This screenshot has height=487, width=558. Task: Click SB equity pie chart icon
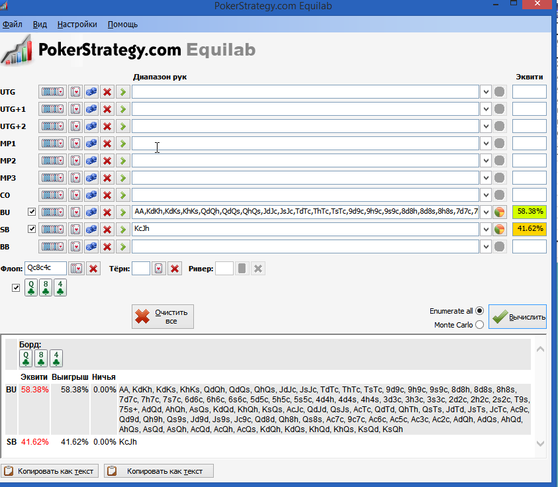point(499,230)
